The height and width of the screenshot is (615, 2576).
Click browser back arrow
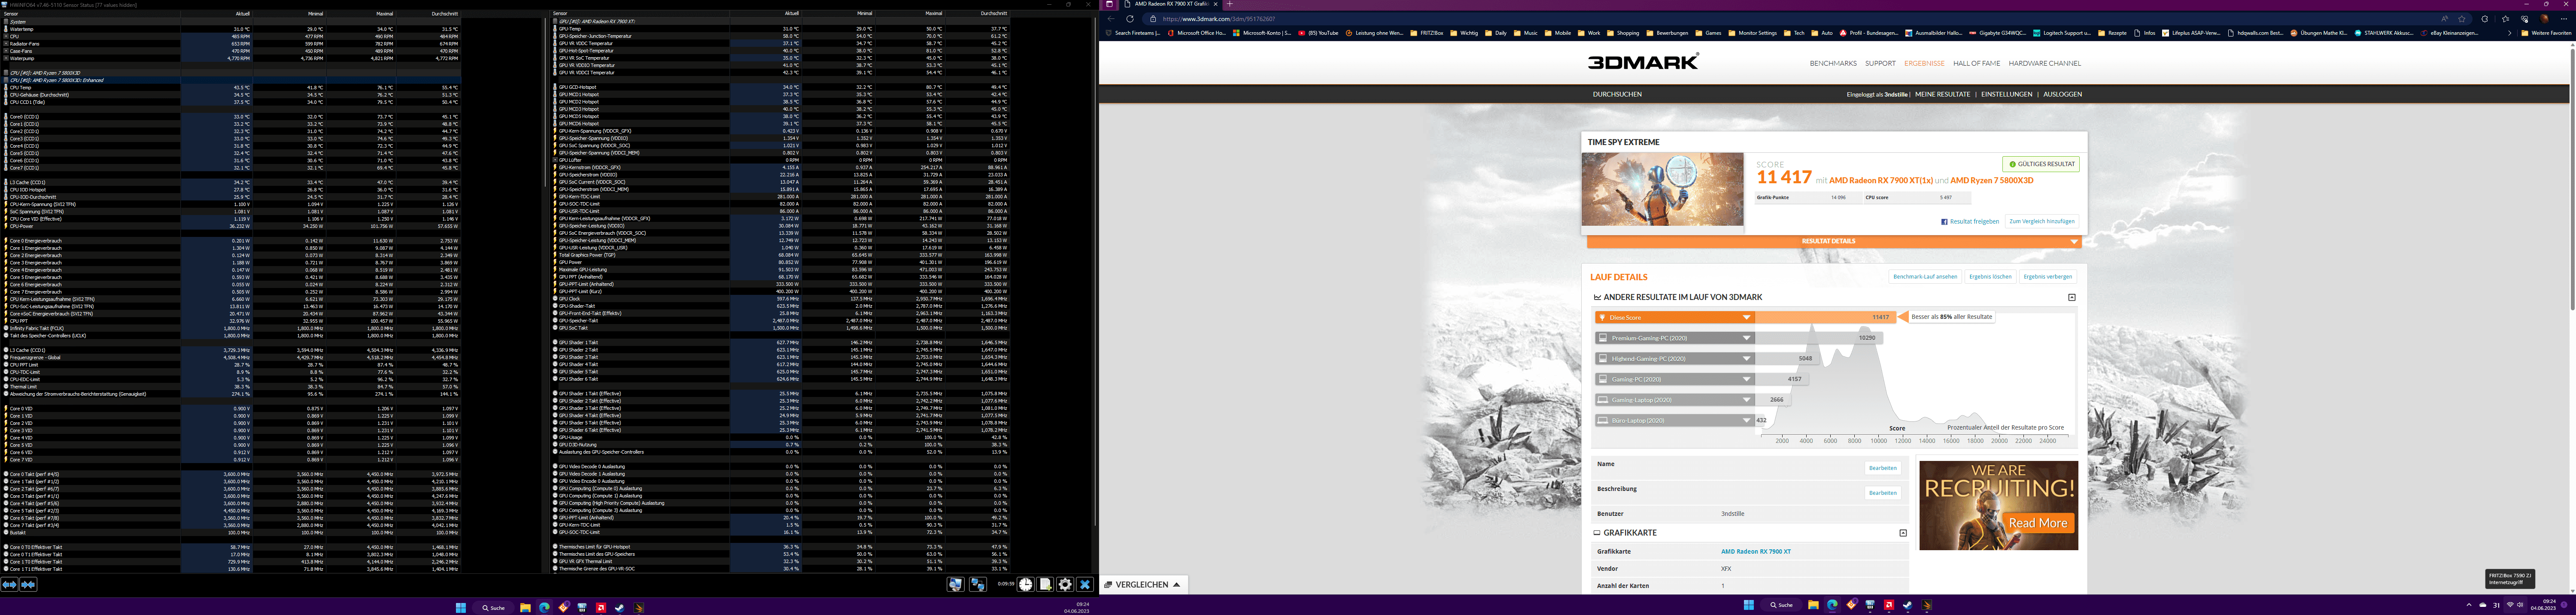(1111, 19)
